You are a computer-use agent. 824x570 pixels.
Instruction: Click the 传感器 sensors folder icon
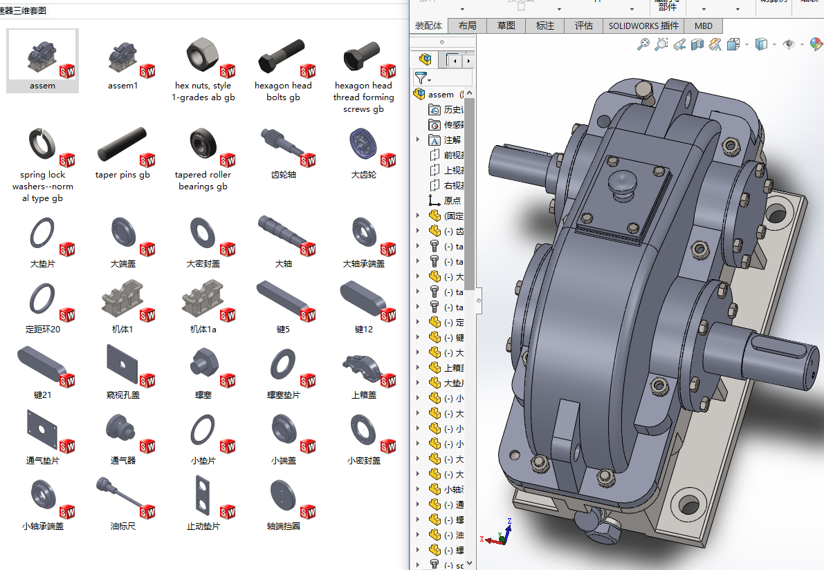[434, 125]
